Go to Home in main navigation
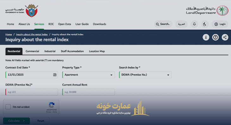This screenshot has width=231, height=125. (10, 24)
